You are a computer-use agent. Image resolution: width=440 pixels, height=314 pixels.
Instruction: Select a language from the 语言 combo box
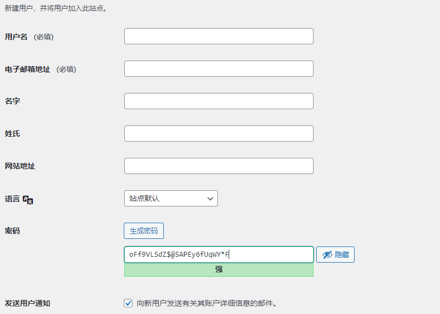click(171, 198)
